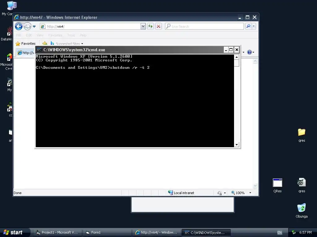Open search provider options dropdown
Screen dimensions: 317x237
[x=254, y=27]
